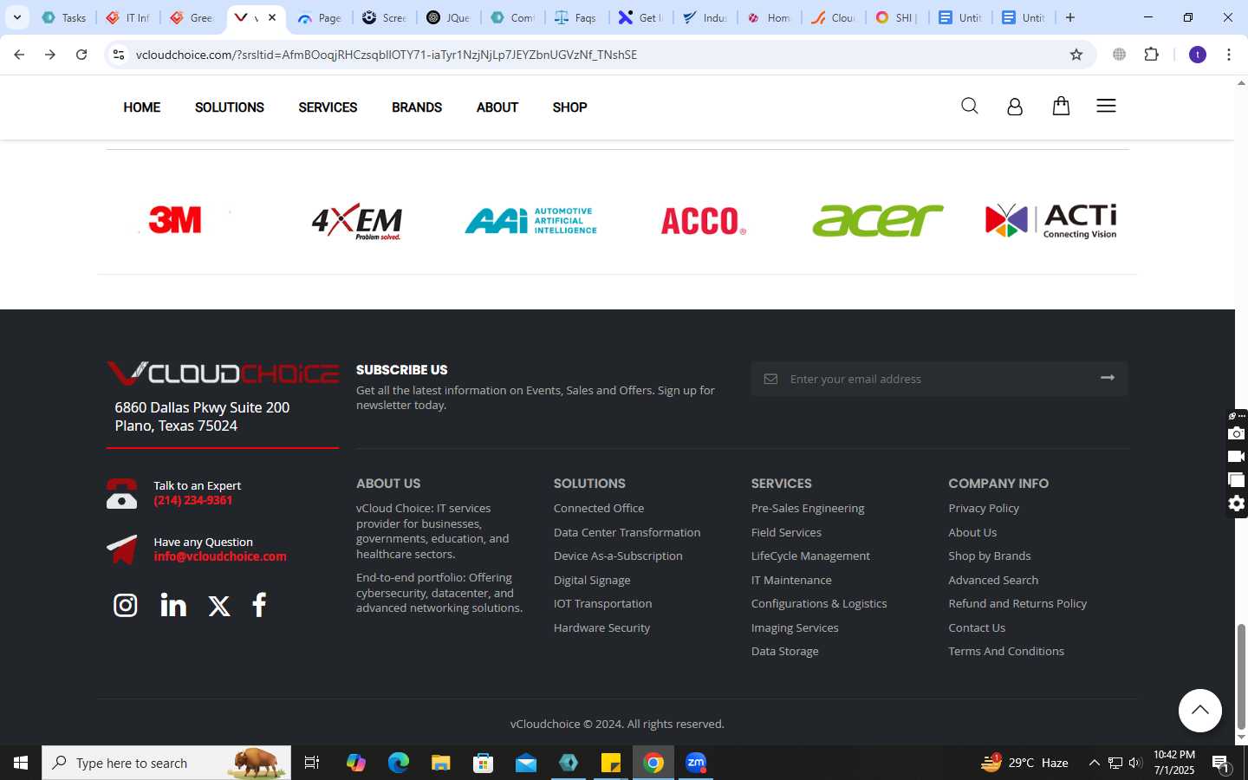Open the SOLUTIONS menu item
The height and width of the screenshot is (780, 1248).
click(x=230, y=107)
